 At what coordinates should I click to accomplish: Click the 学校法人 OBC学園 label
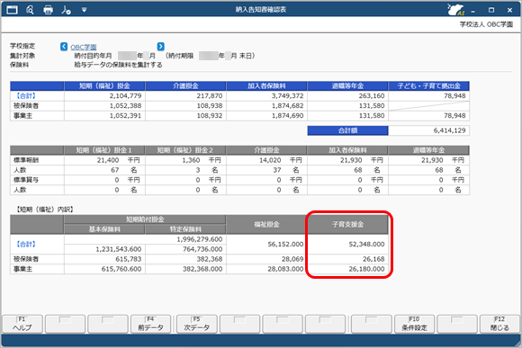pos(486,24)
